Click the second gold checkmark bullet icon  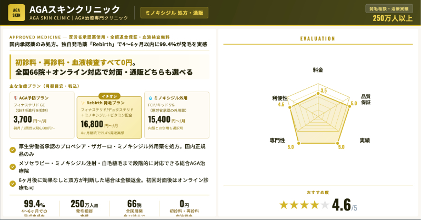13,166
